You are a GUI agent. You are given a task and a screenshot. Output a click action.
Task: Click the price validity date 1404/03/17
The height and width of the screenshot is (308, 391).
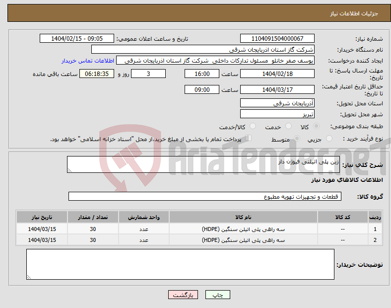pyautogui.click(x=277, y=89)
